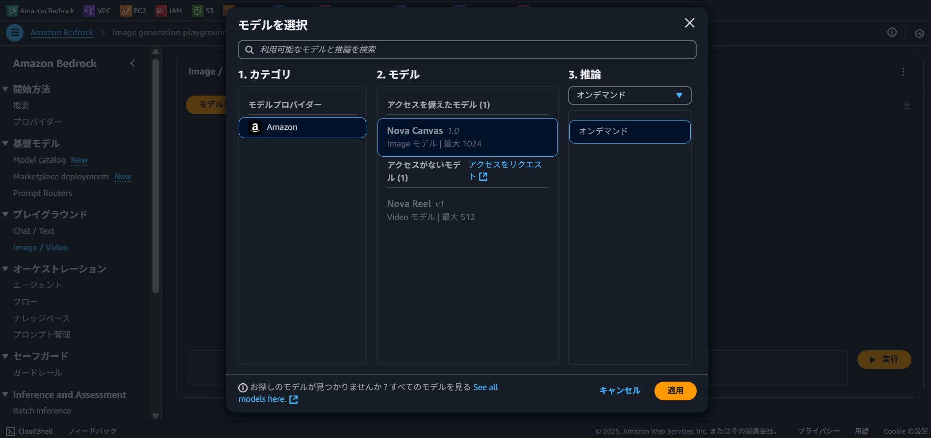
Task: Open Batch inference in sidebar
Action: pyautogui.click(x=42, y=411)
